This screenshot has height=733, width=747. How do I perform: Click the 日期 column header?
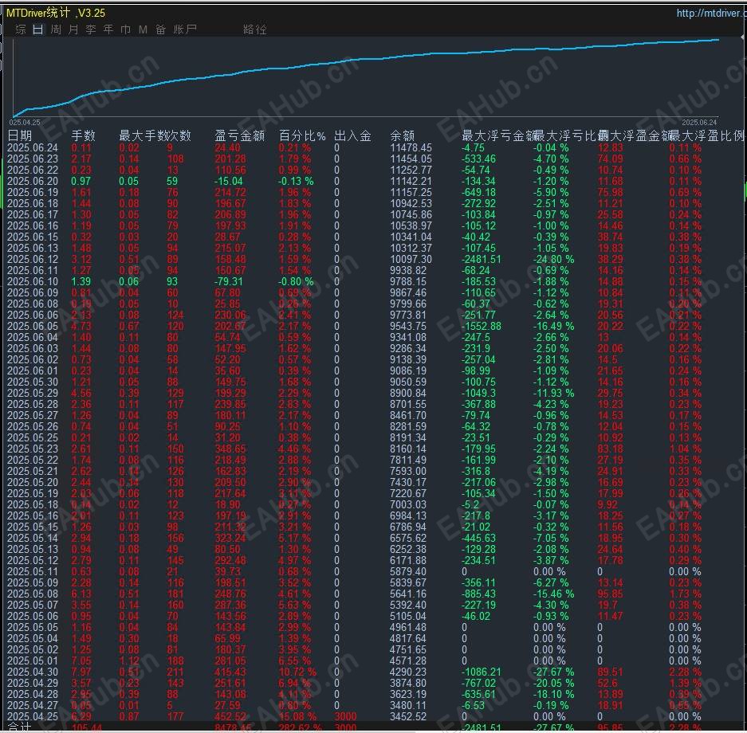20,135
